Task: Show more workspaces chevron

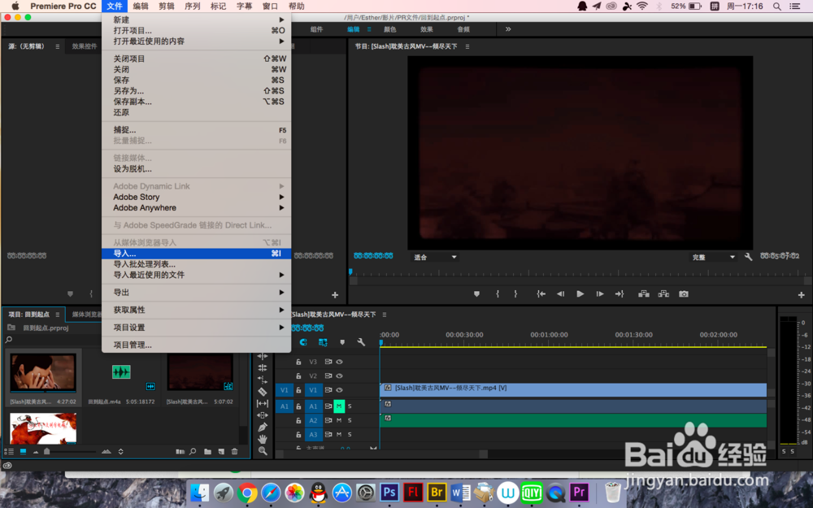Action: pos(508,29)
